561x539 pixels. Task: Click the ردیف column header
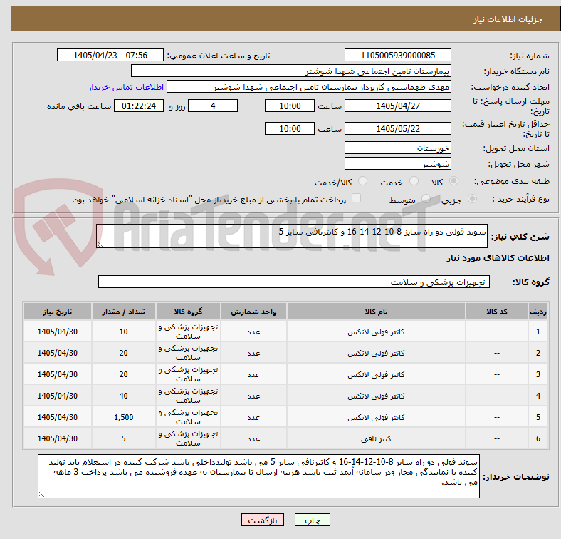[x=538, y=312]
